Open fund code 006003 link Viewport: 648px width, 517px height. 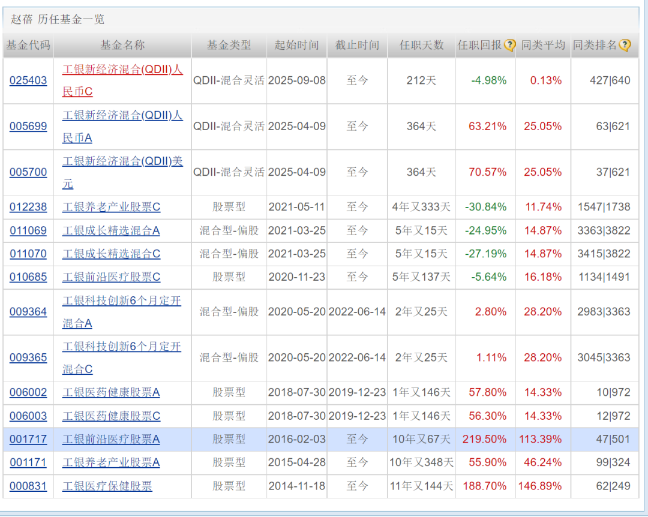click(28, 416)
